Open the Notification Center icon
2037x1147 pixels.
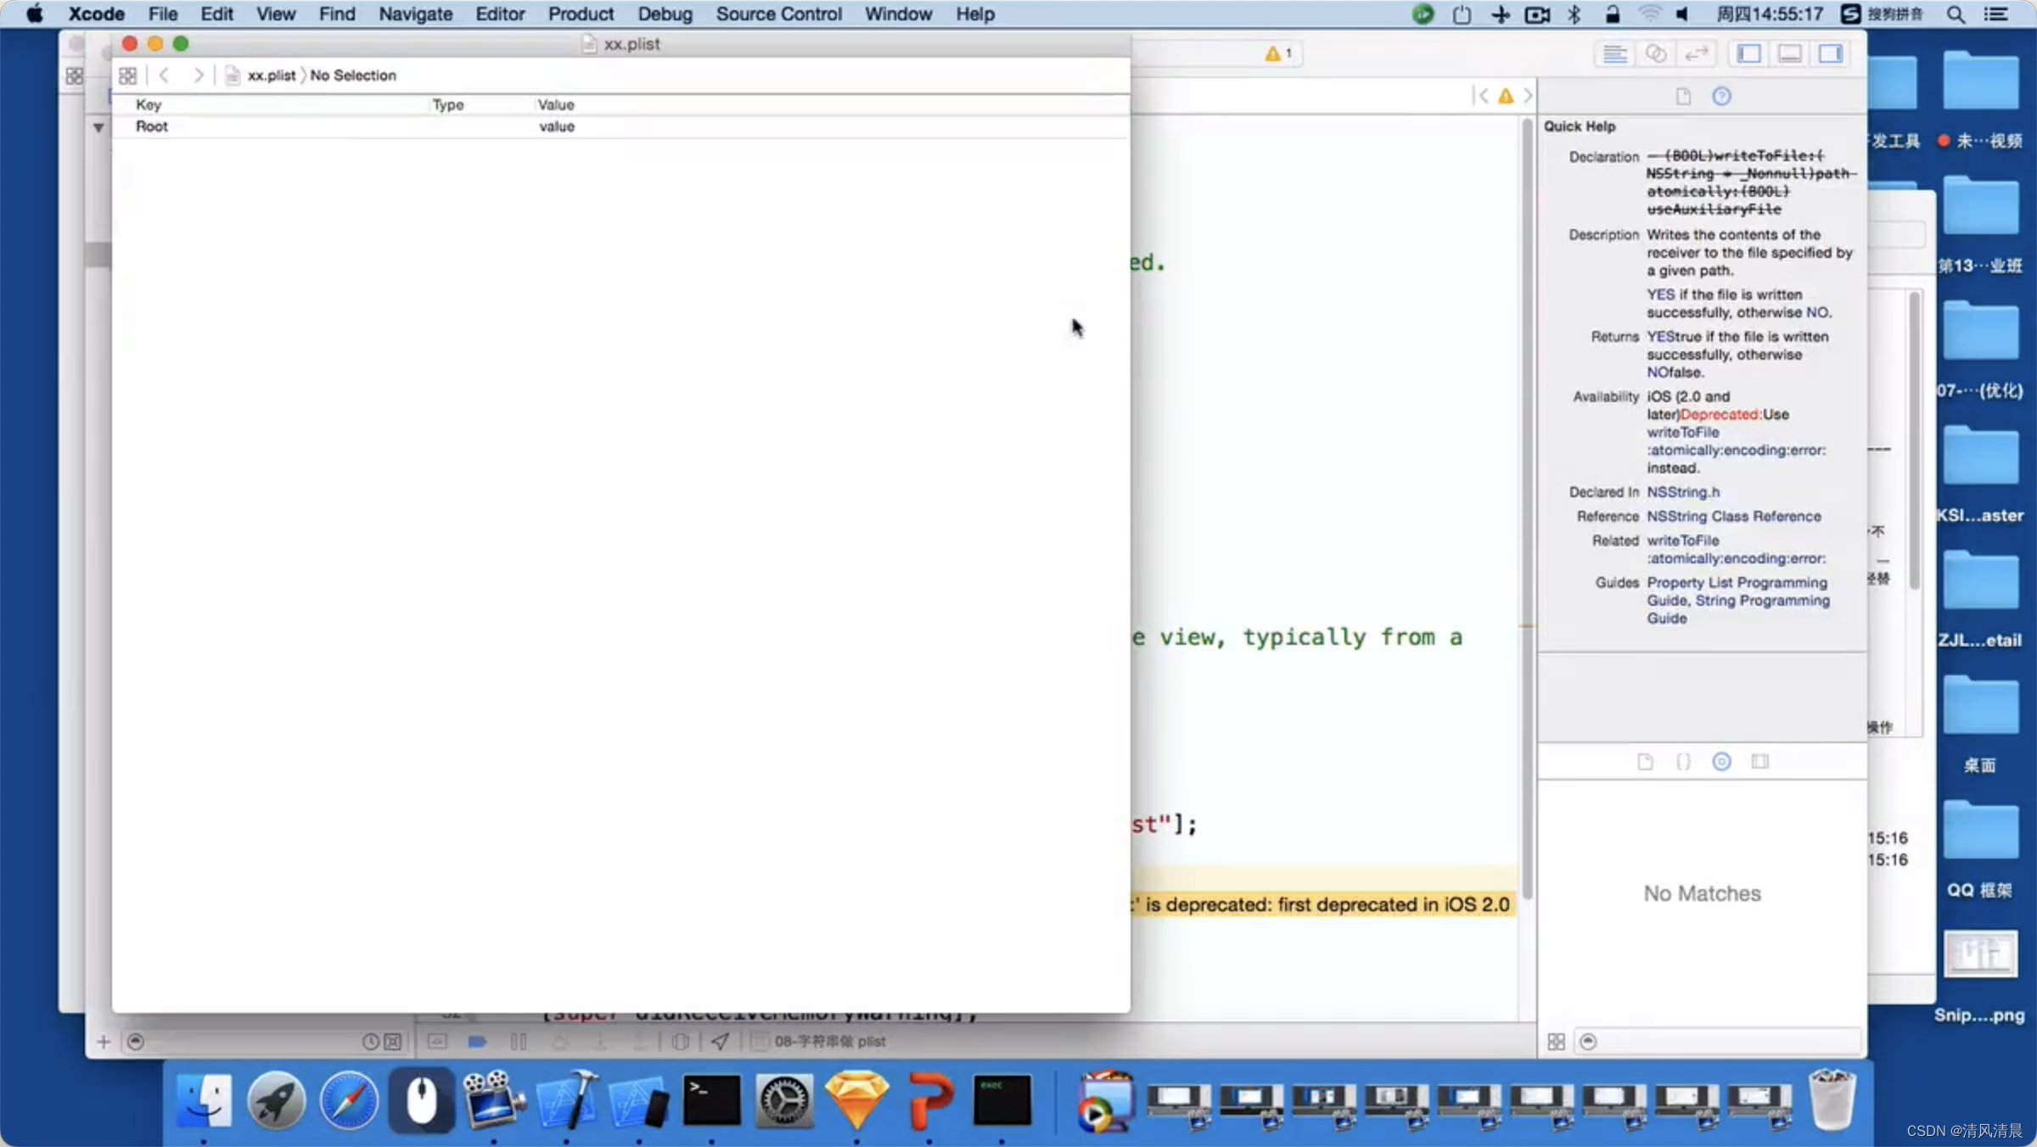[1995, 14]
